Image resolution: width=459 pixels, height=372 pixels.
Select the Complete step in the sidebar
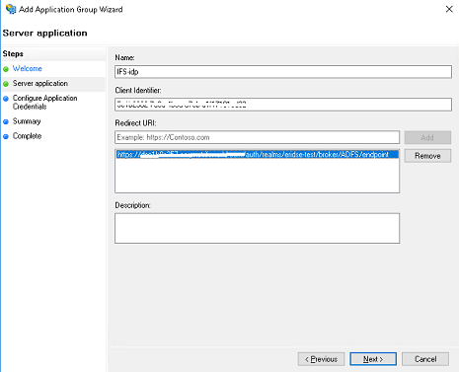pyautogui.click(x=27, y=136)
